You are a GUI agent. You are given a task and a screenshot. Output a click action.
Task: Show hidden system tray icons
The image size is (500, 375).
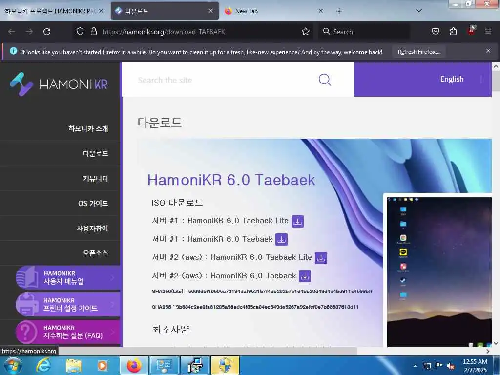[x=415, y=366]
